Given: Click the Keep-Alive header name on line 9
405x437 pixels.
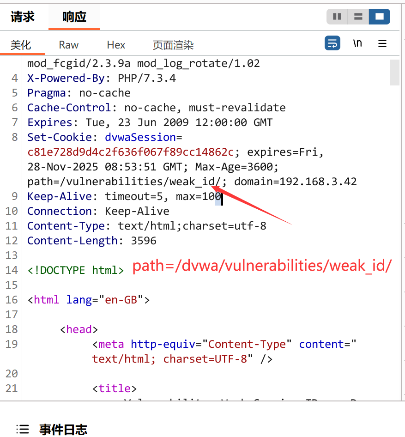Looking at the screenshot, I should tap(60, 196).
